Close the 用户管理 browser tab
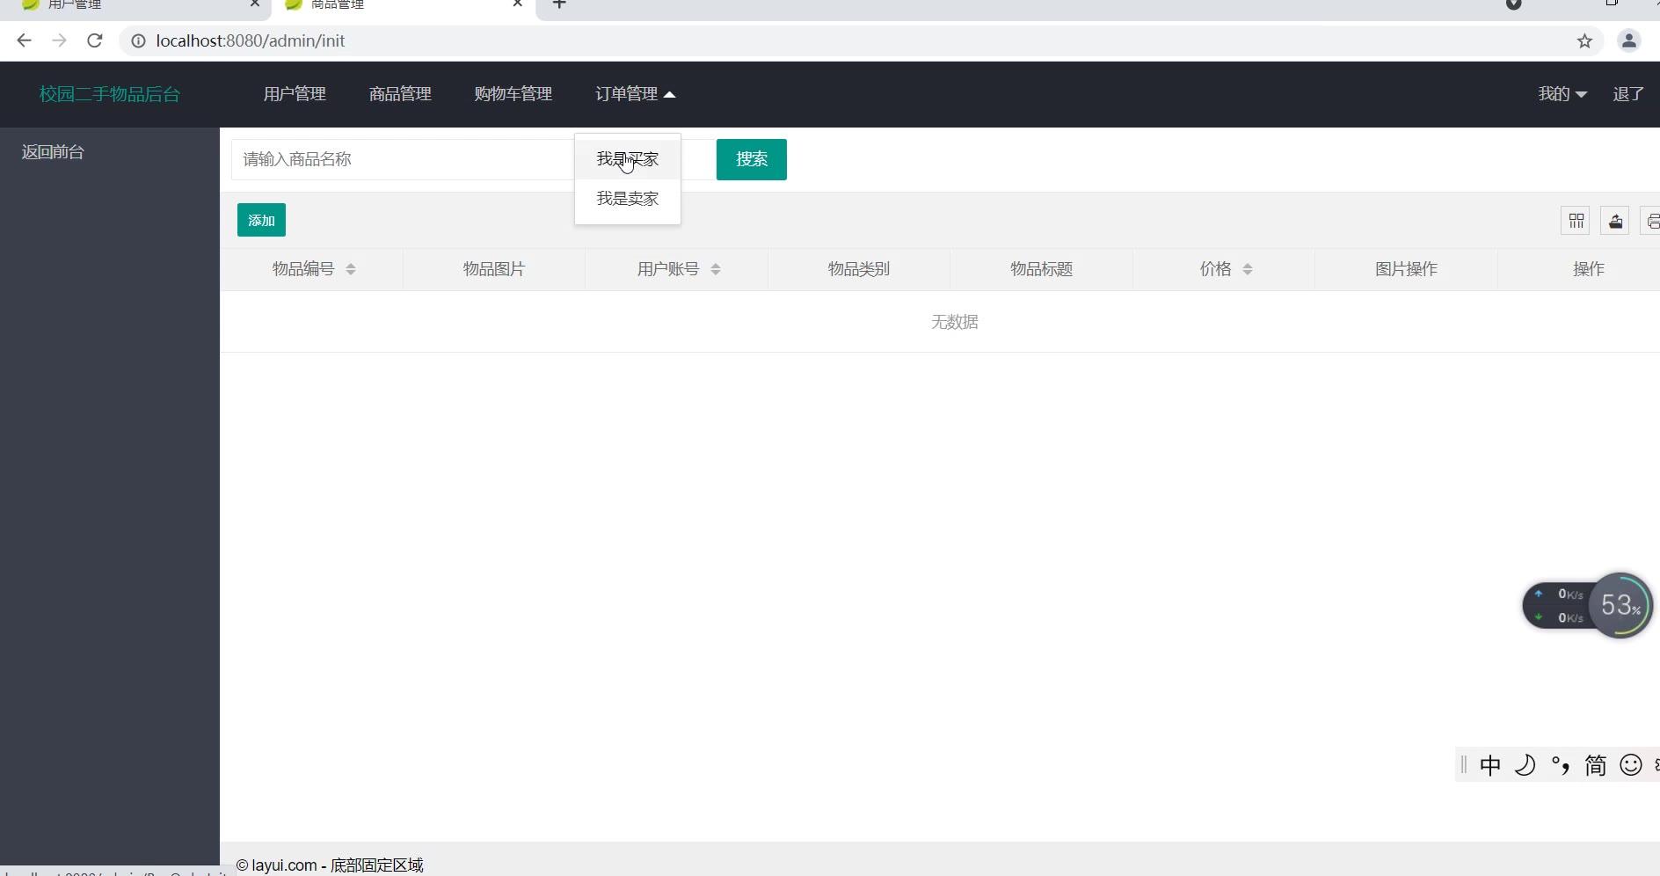1660x876 pixels. click(x=255, y=4)
